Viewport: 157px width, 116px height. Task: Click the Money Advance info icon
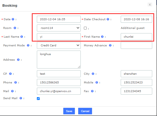[x=110, y=46]
